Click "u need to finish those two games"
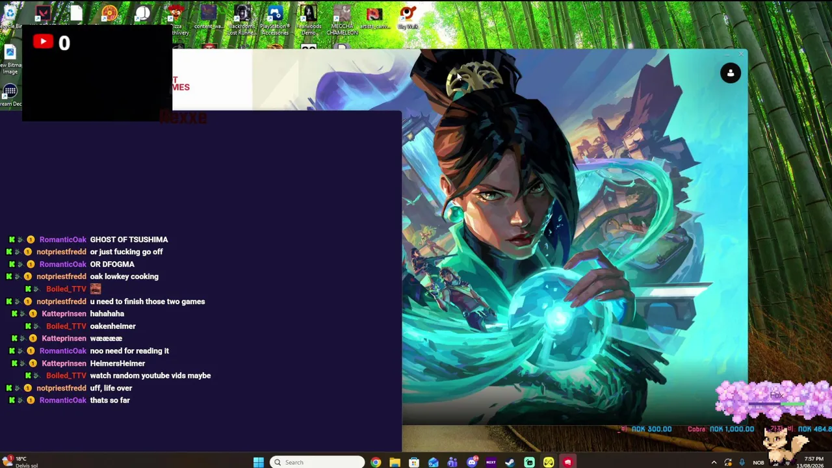This screenshot has width=832, height=468. tap(148, 302)
